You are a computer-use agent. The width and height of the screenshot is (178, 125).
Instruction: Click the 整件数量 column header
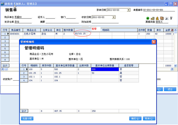pyautogui.click(x=68, y=30)
